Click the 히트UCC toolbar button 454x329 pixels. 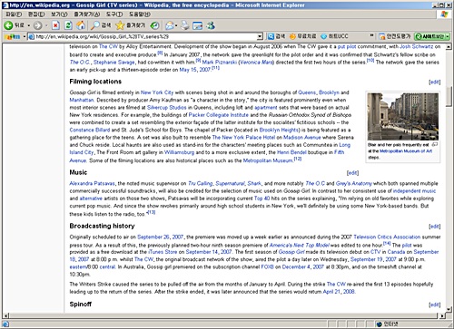[x=334, y=36]
